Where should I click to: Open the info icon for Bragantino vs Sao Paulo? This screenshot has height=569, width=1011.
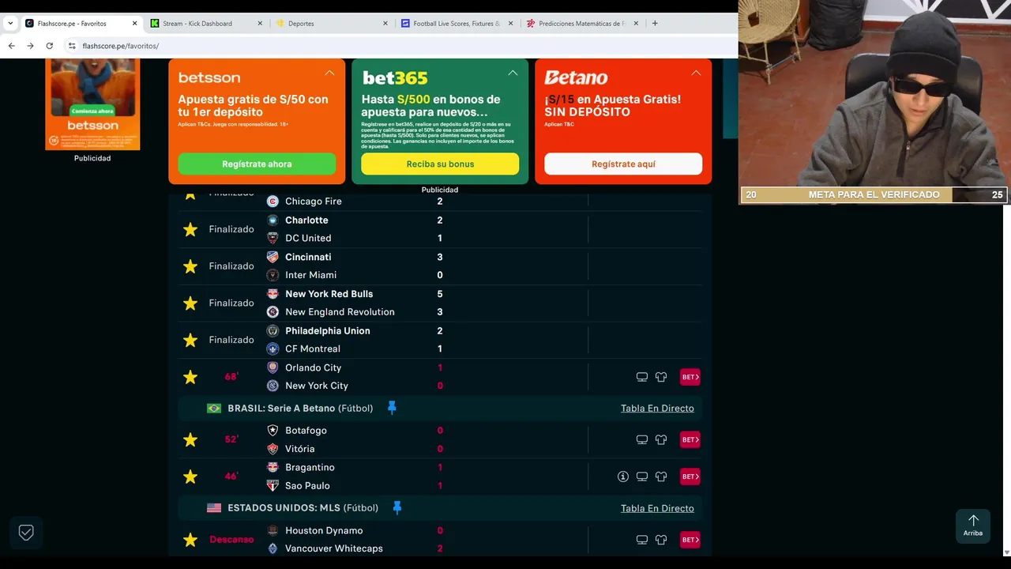[x=623, y=477]
